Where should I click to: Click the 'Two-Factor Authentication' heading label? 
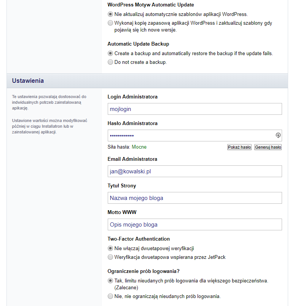click(139, 239)
